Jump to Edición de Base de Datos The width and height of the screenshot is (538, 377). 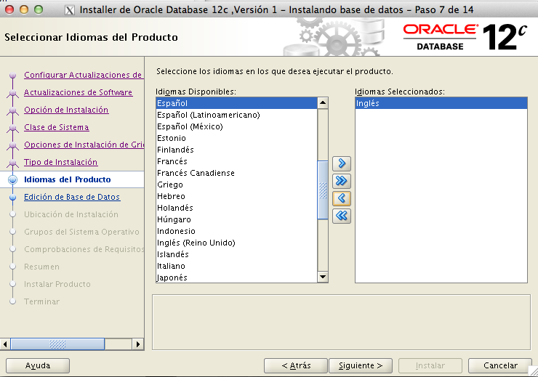(x=72, y=197)
